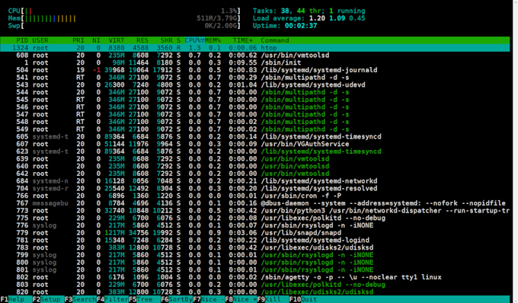This screenshot has width=518, height=303.
Task: Select PID 801 rsyslogd thread row
Action: (x=254, y=270)
